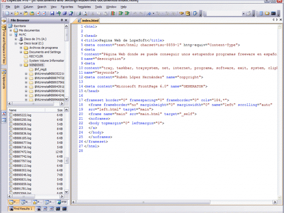Click the Print icon in toolbar
Image resolution: width=284 pixels, height=213 pixels.
click(x=79, y=13)
